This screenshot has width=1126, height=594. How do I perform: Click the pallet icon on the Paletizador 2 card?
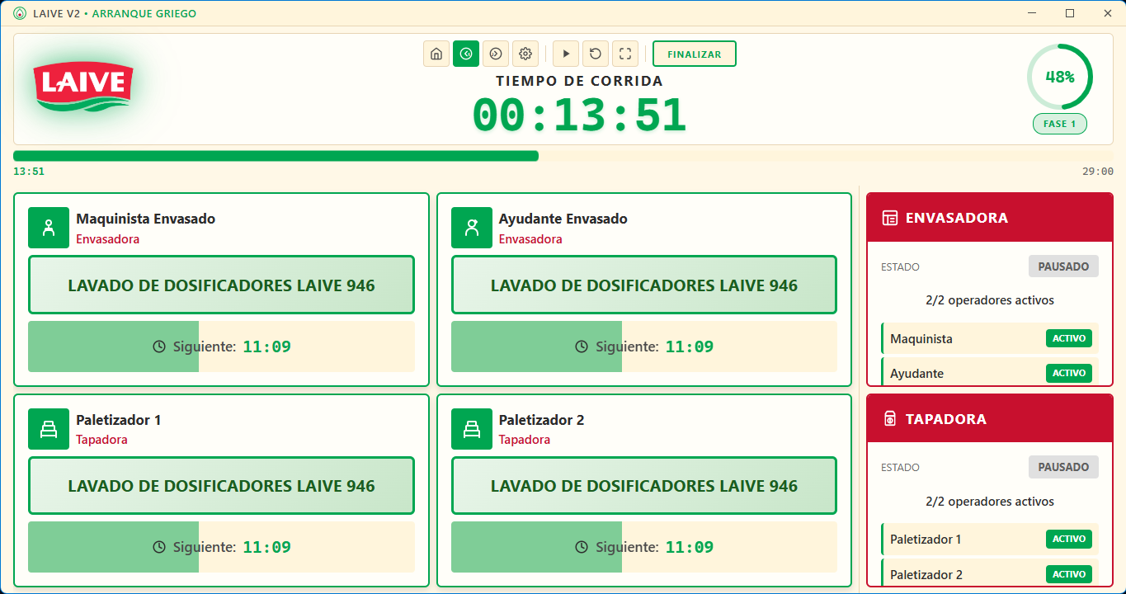tap(472, 429)
